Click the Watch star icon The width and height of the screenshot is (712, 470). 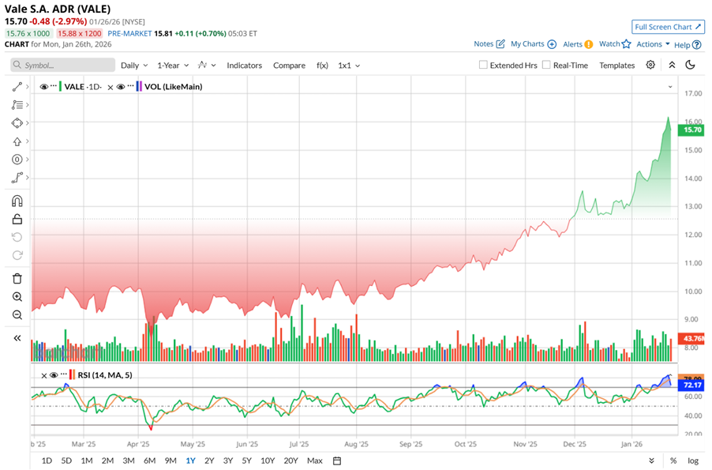[x=627, y=43]
